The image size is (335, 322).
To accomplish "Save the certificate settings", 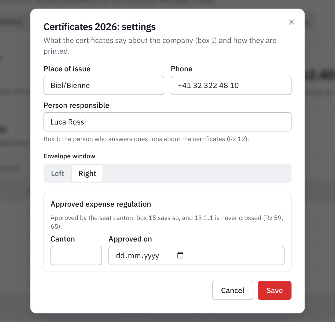I will pos(275,290).
